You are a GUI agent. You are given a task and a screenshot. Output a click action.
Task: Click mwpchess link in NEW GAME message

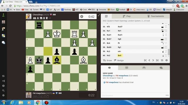click(x=123, y=76)
